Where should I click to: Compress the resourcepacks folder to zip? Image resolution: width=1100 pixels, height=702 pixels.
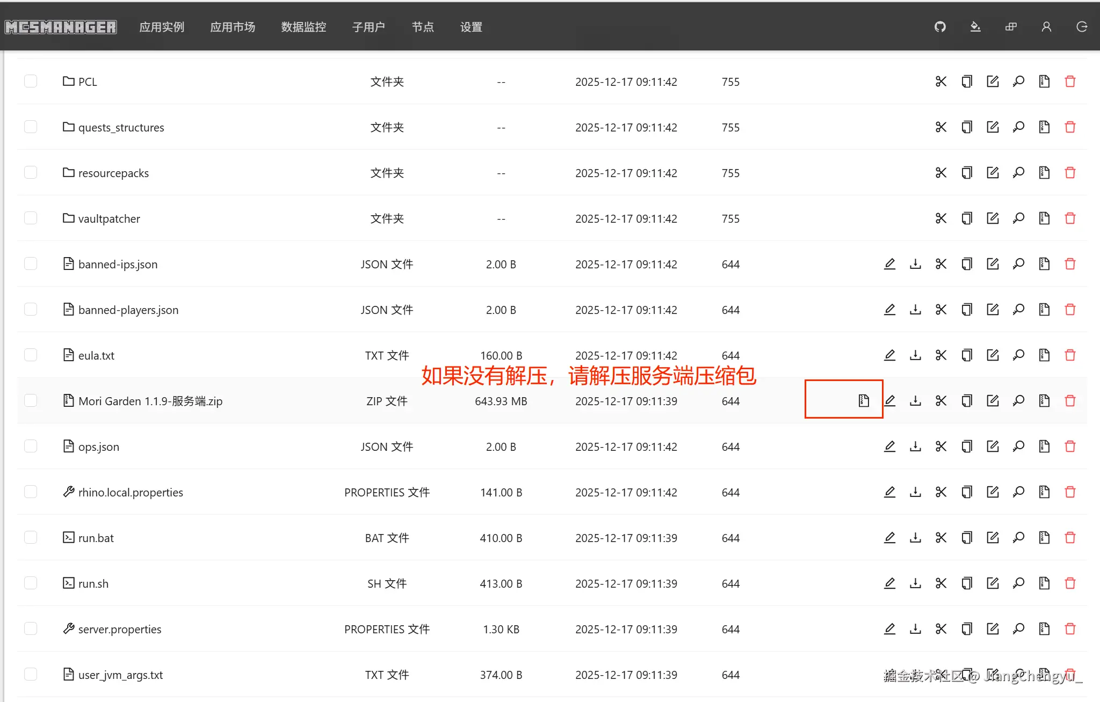(1044, 173)
